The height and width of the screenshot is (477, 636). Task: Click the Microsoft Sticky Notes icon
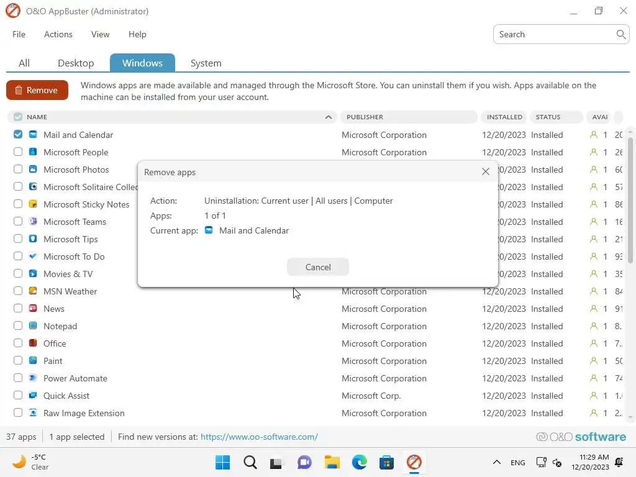33,204
